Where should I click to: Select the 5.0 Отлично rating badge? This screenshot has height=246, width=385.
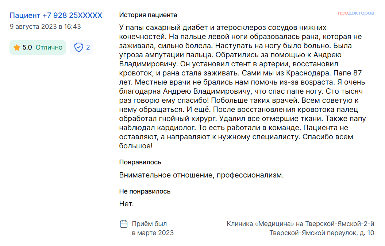point(38,47)
